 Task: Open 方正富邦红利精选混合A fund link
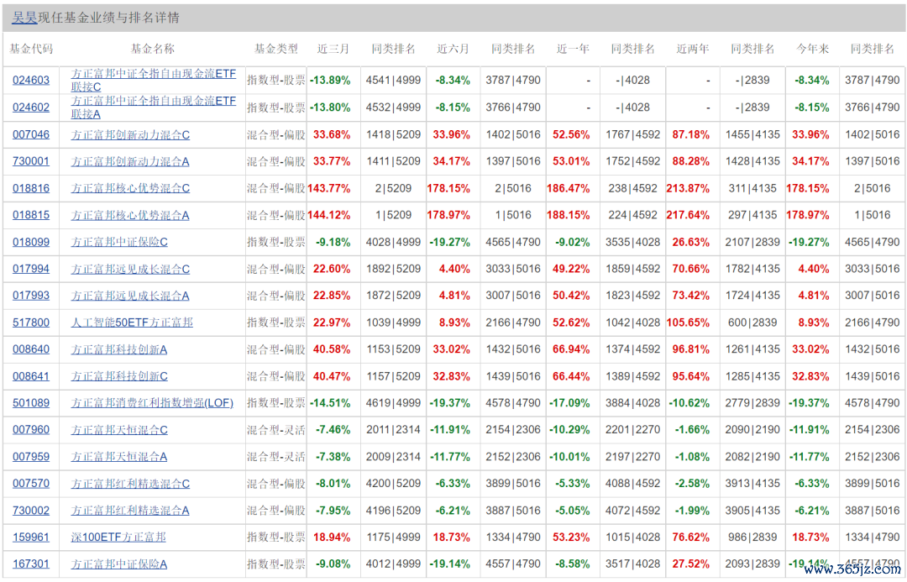130,511
